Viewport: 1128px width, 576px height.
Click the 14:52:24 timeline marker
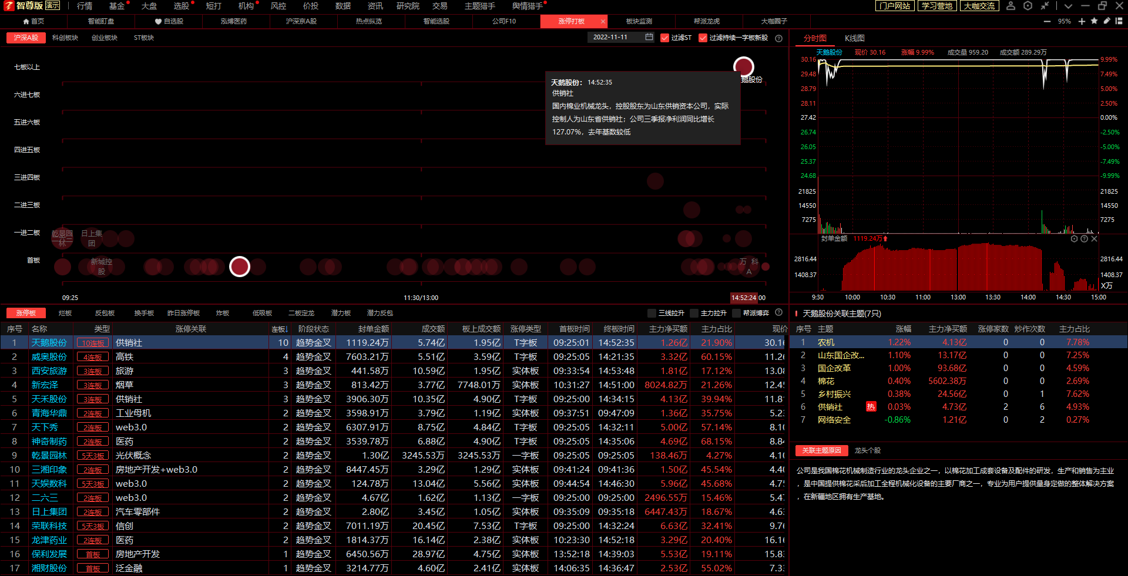tap(744, 298)
